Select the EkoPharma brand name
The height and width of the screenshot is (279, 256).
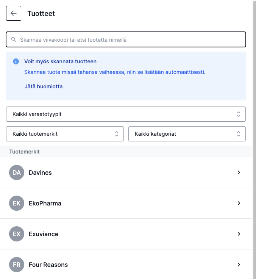coord(45,203)
